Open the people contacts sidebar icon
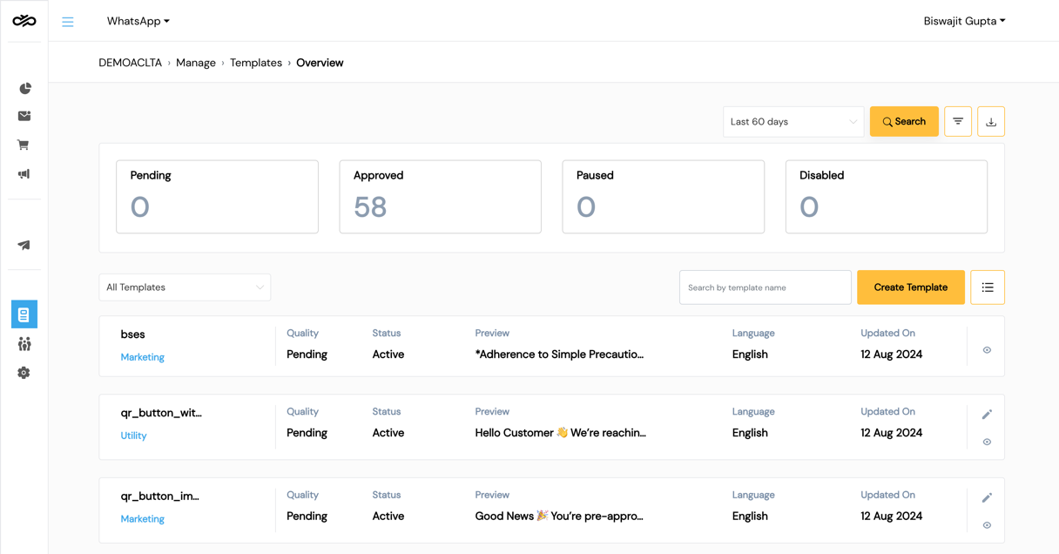1059x554 pixels. tap(24, 344)
